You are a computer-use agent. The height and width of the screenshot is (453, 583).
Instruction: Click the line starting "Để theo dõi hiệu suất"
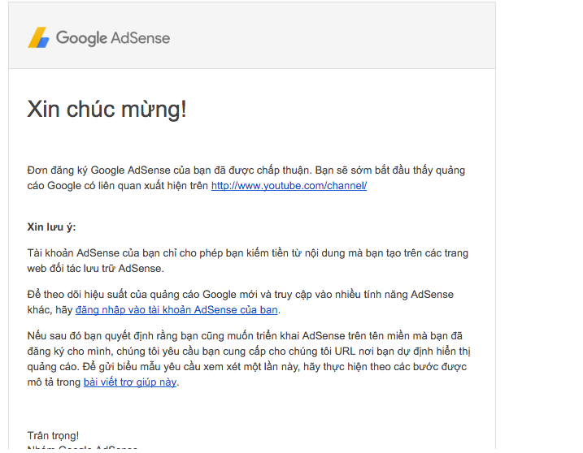tap(240, 294)
